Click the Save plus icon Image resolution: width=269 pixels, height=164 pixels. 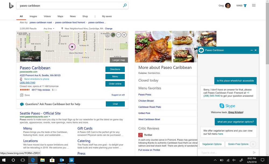22,95
